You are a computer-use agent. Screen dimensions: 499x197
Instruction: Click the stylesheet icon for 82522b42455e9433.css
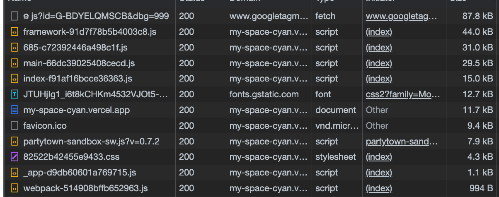click(x=15, y=157)
